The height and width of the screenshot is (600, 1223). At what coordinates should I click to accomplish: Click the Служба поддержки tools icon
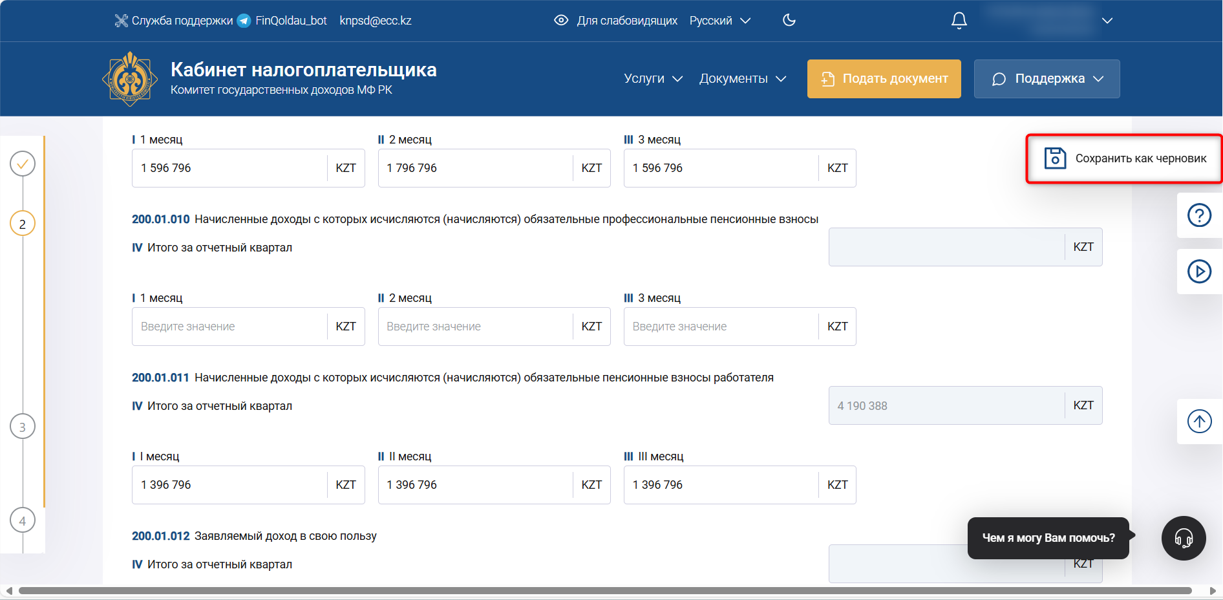tap(121, 21)
